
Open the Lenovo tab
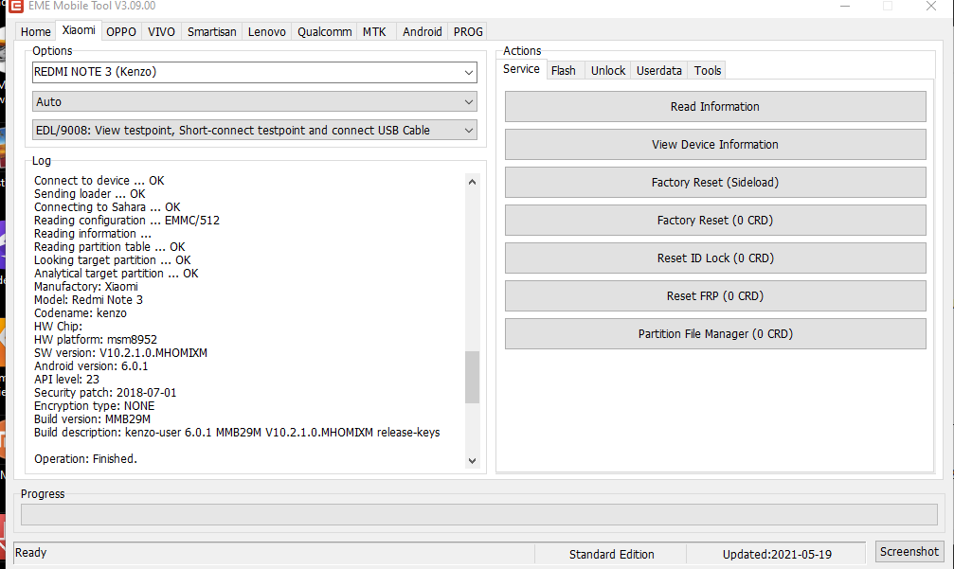[266, 31]
